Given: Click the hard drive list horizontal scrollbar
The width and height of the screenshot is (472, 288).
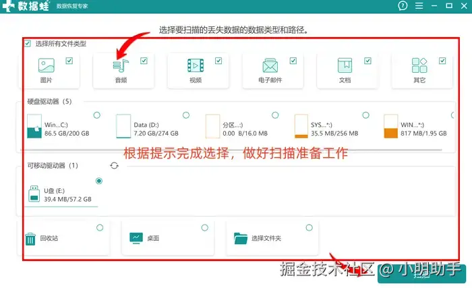Looking at the screenshot, I should [231, 150].
